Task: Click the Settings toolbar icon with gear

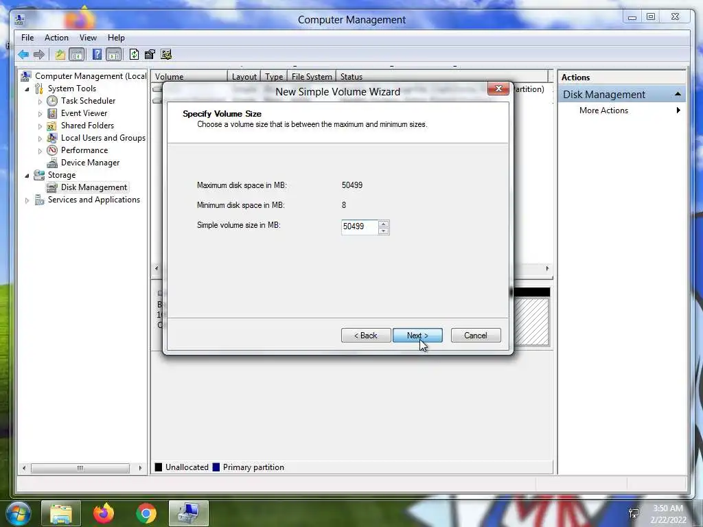Action: (x=166, y=55)
